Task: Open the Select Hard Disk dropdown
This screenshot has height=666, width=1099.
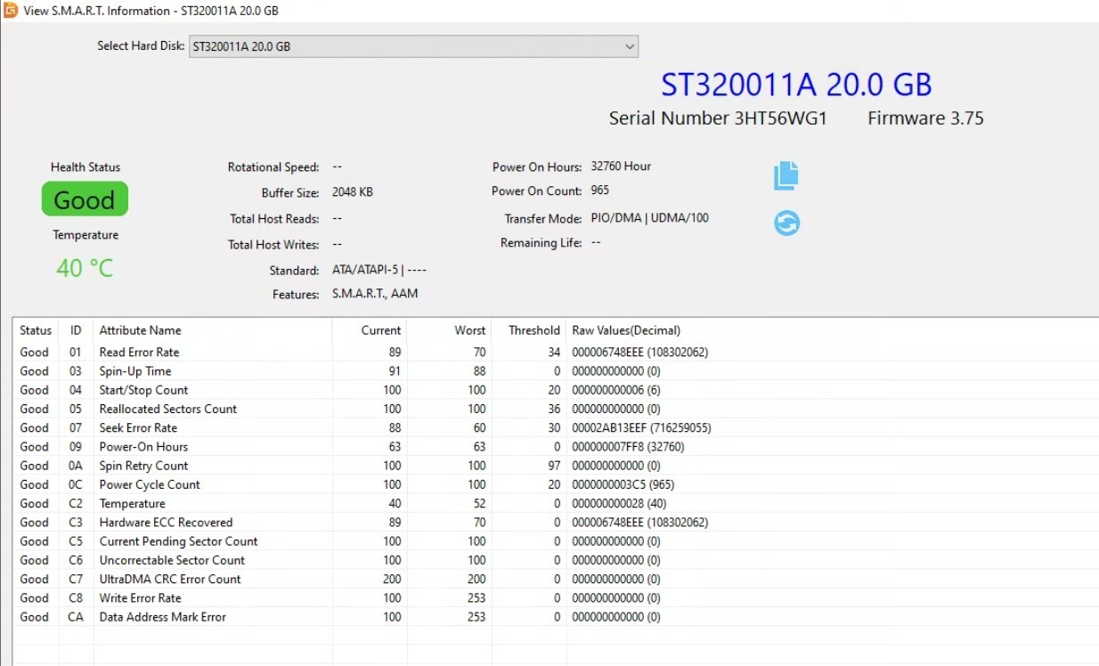Action: (413, 46)
